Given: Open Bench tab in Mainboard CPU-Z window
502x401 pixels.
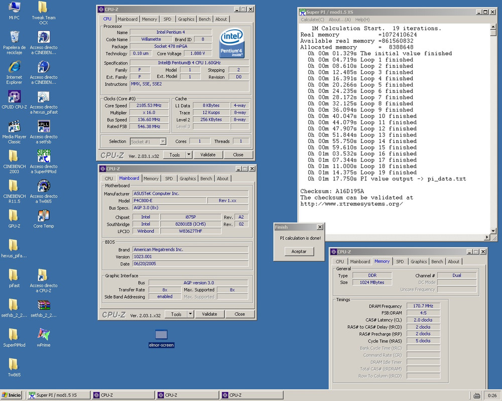Looking at the screenshot, I should 206,178.
